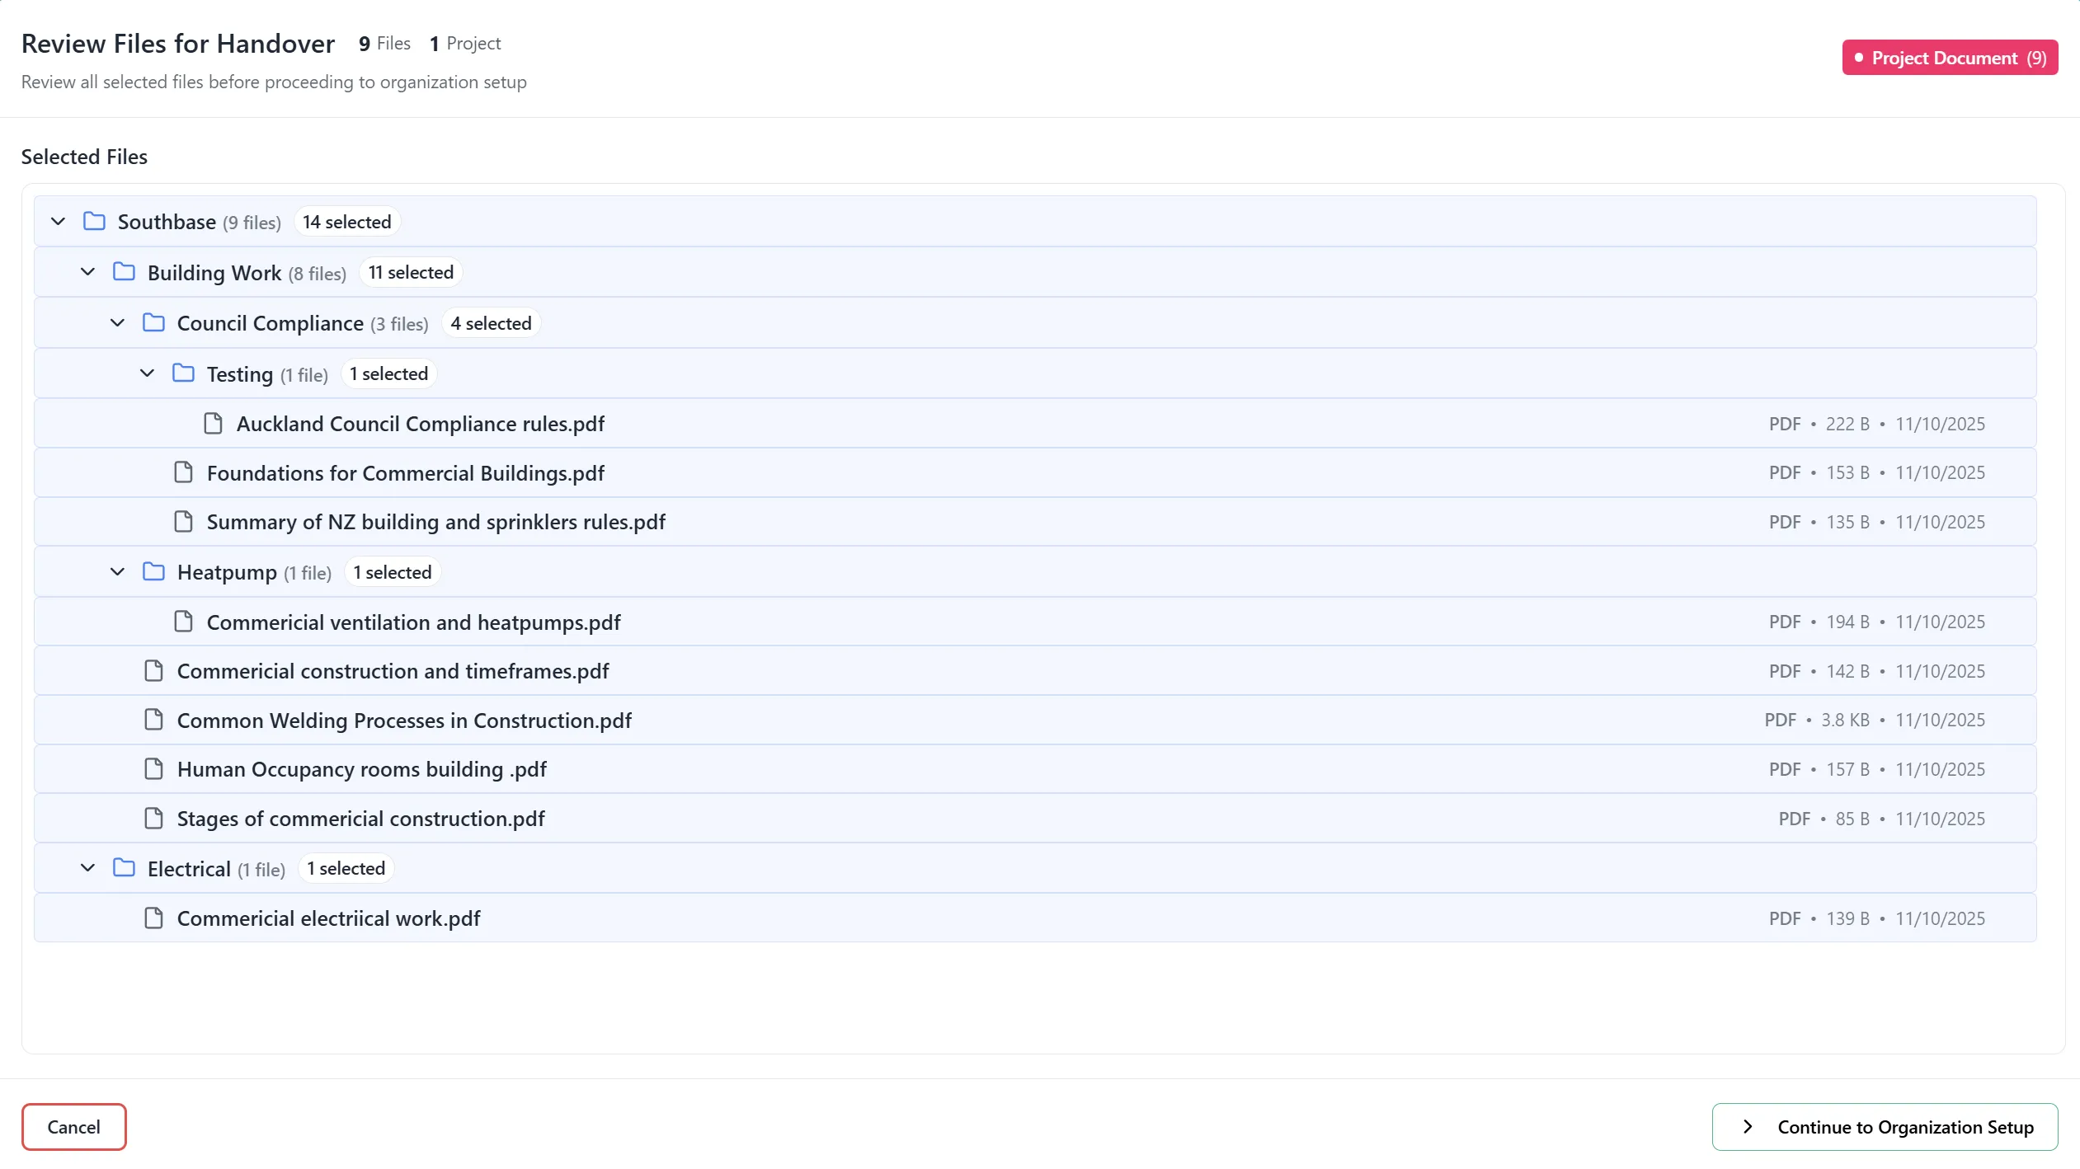
Task: Click the Project Document (9) badge
Action: point(1950,57)
